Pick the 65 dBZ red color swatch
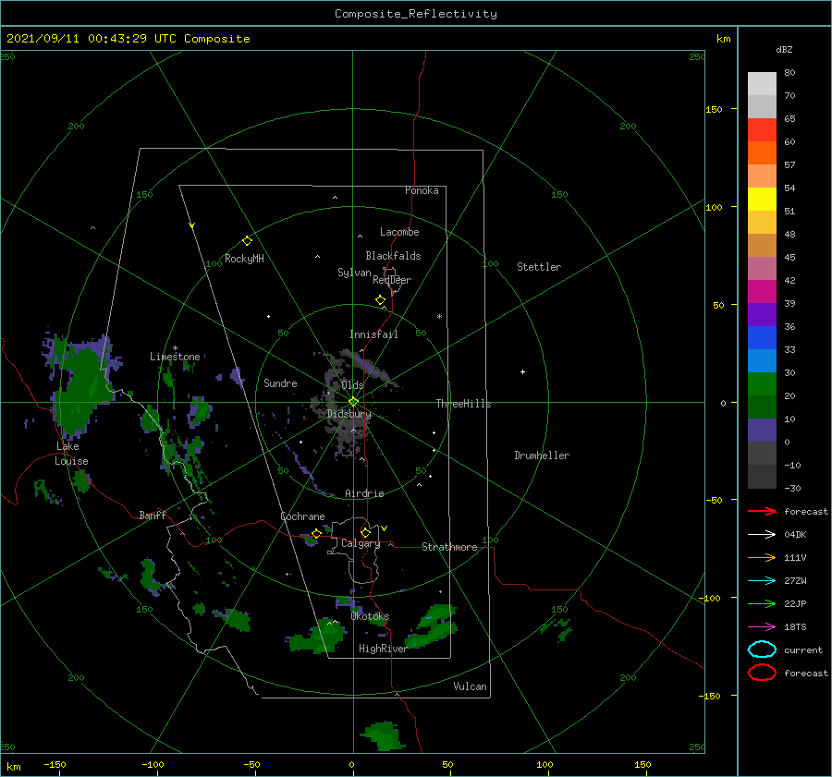832x777 pixels. pyautogui.click(x=762, y=130)
